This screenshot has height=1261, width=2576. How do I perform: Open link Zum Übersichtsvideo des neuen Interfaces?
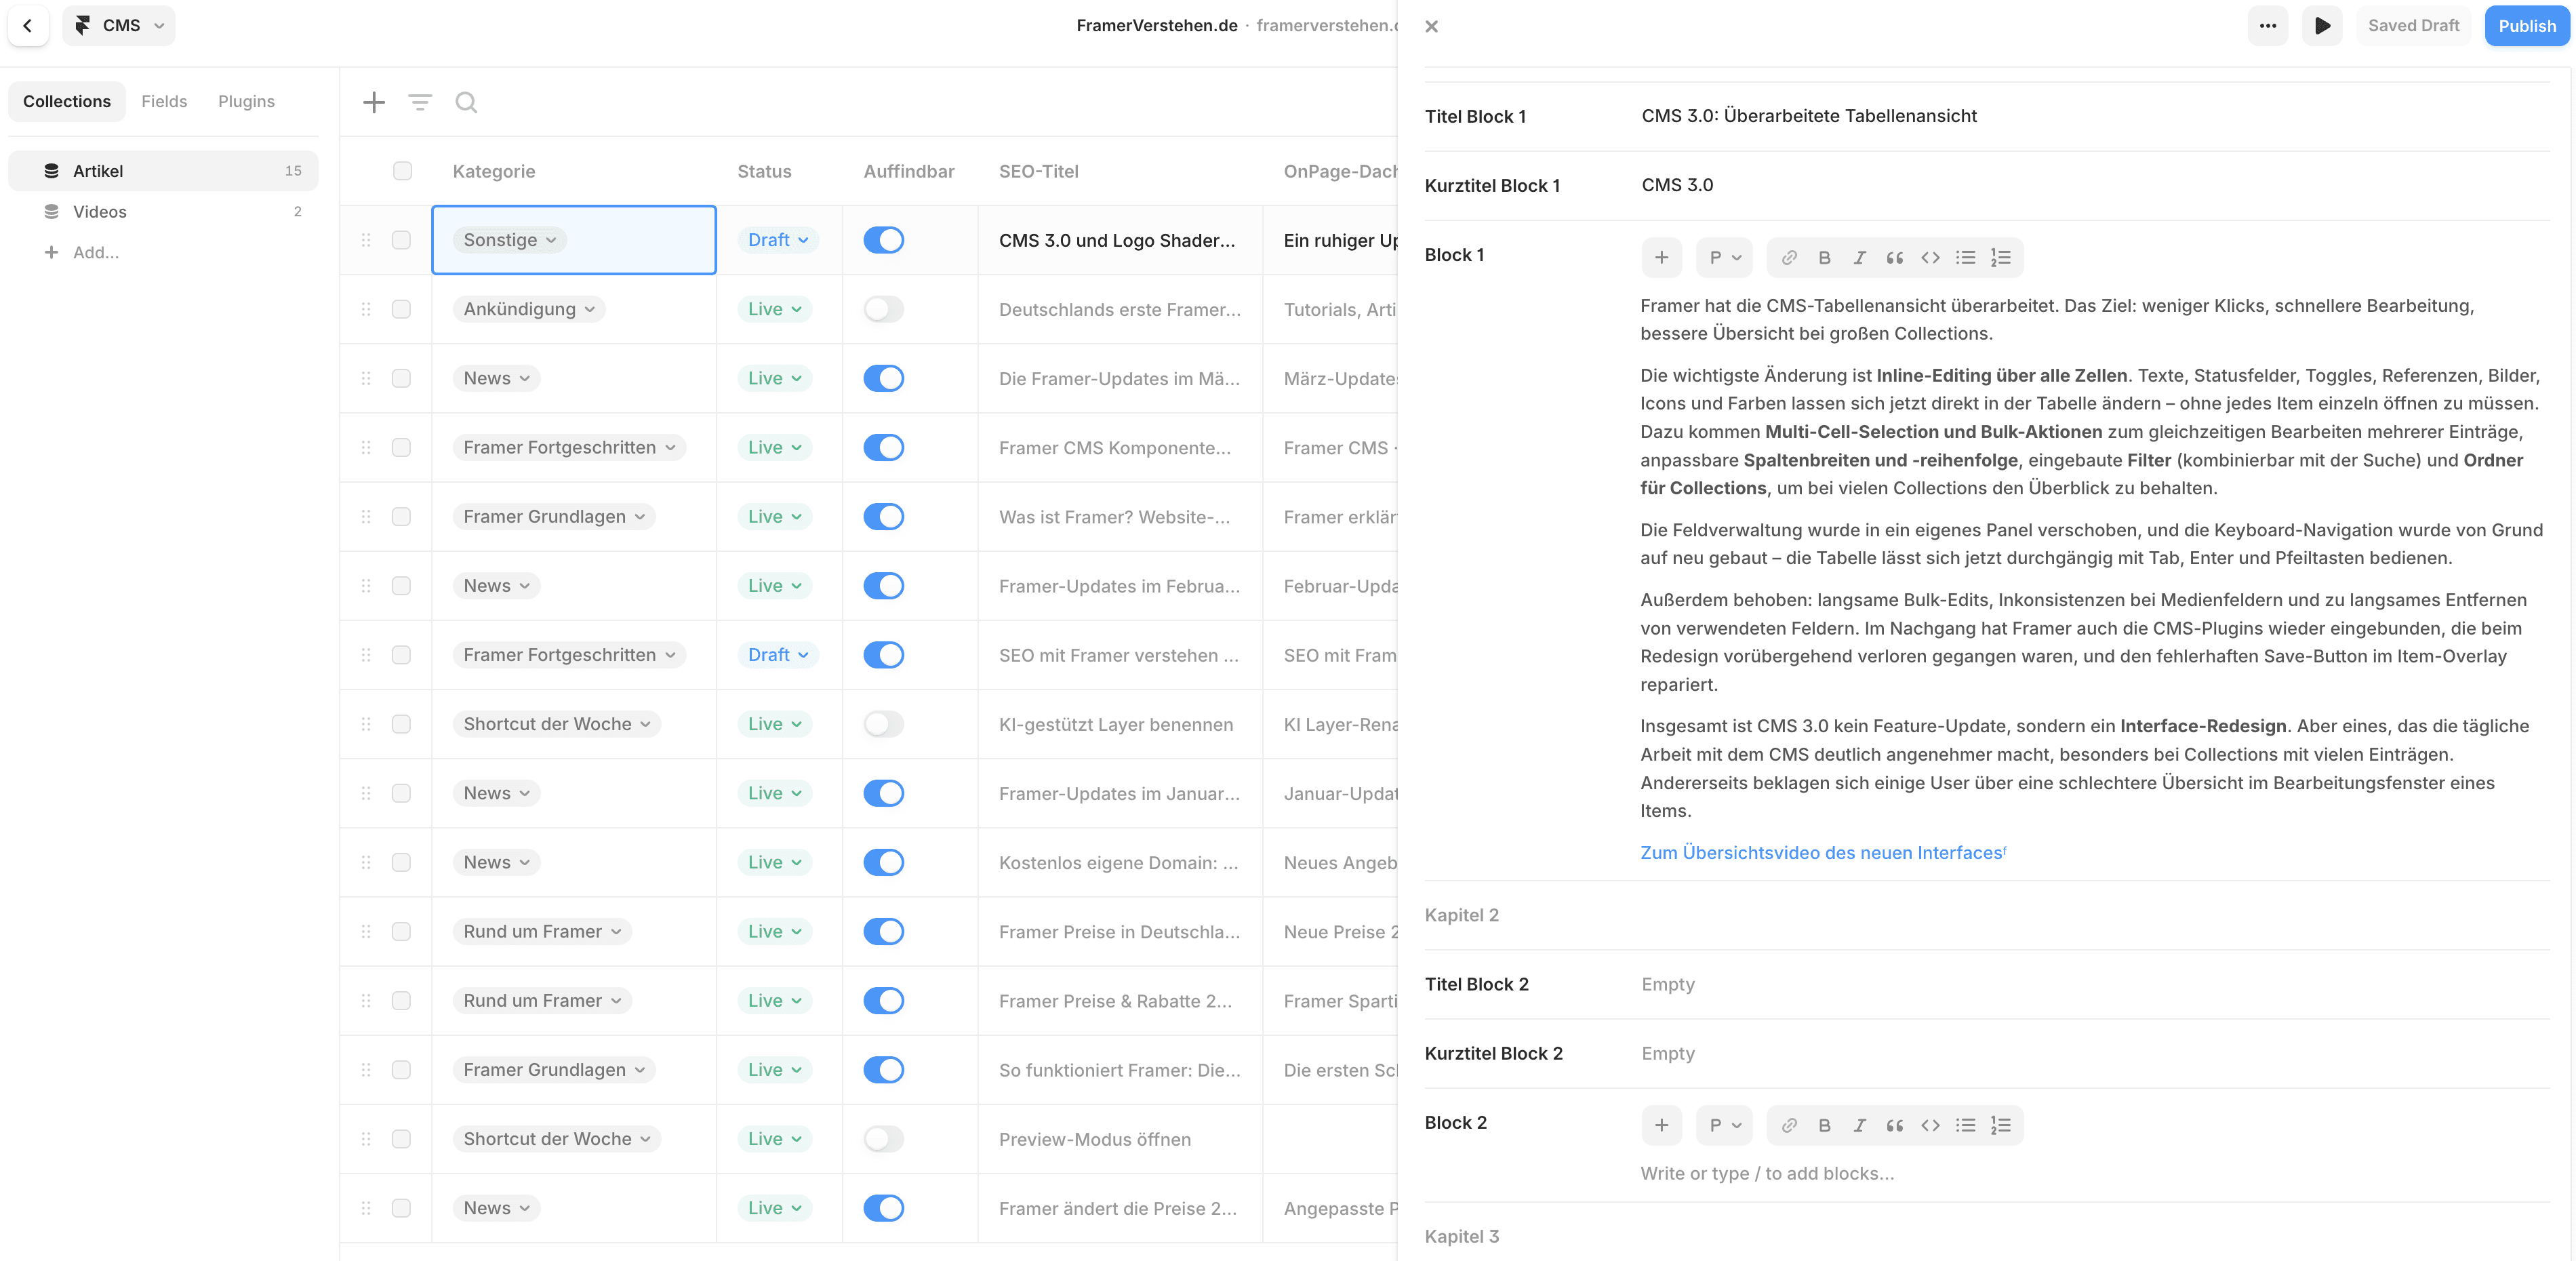coord(1823,853)
